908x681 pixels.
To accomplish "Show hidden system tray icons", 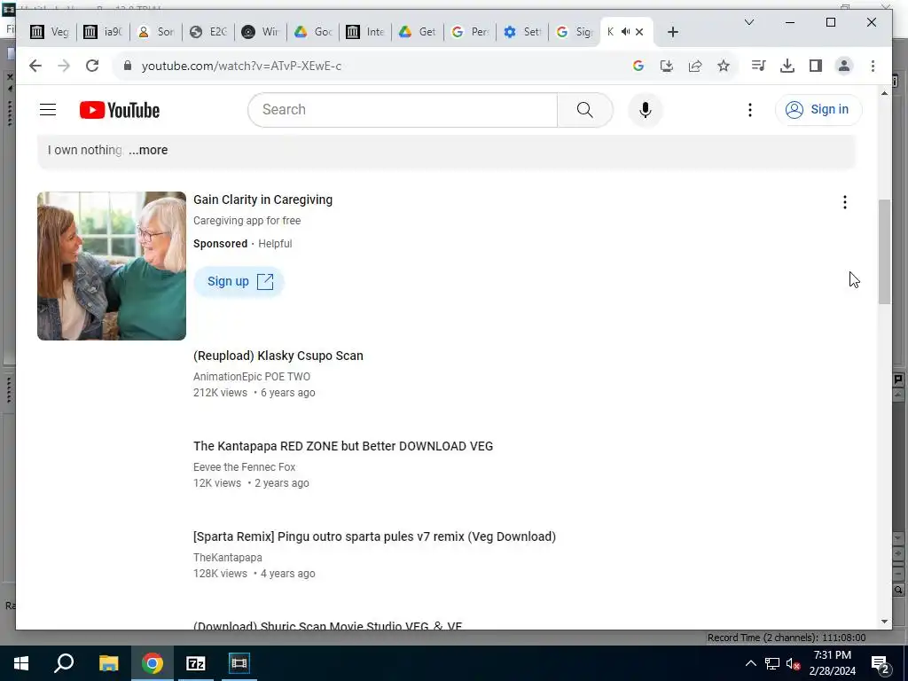I will [x=750, y=663].
